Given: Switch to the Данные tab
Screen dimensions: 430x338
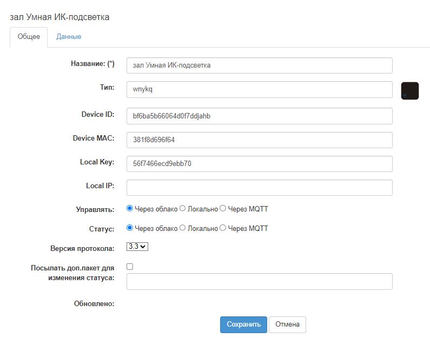Looking at the screenshot, I should coord(69,37).
